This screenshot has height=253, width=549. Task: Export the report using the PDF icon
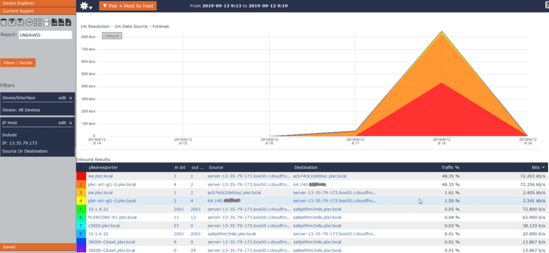pos(61,23)
